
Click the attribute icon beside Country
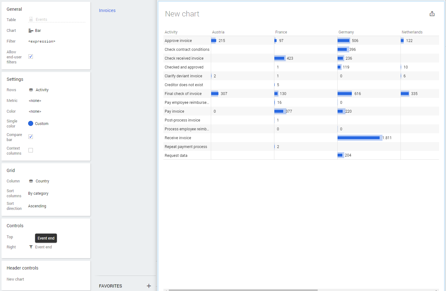(x=31, y=181)
